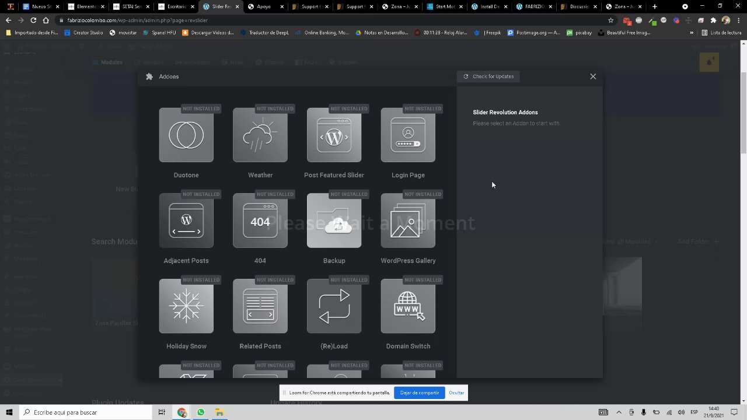This screenshot has height=420, width=747.
Task: Open the Post Featured Slider addon
Action: point(334,135)
